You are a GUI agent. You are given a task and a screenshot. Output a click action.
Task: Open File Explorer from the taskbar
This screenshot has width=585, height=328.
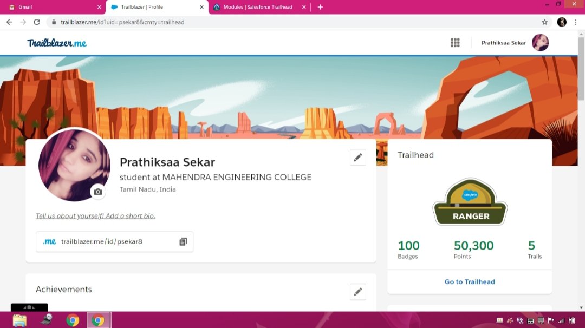click(20, 320)
